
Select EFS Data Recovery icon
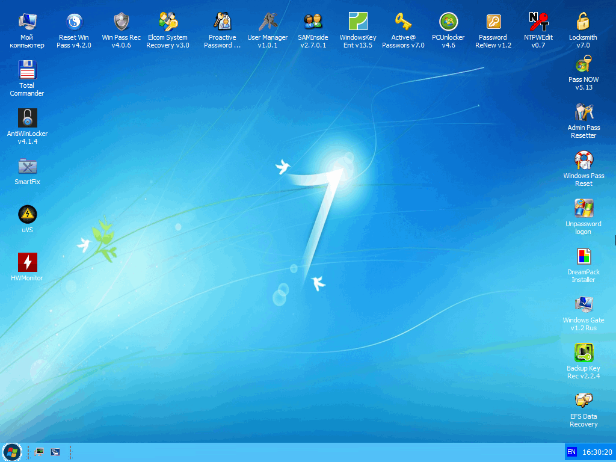coord(584,401)
